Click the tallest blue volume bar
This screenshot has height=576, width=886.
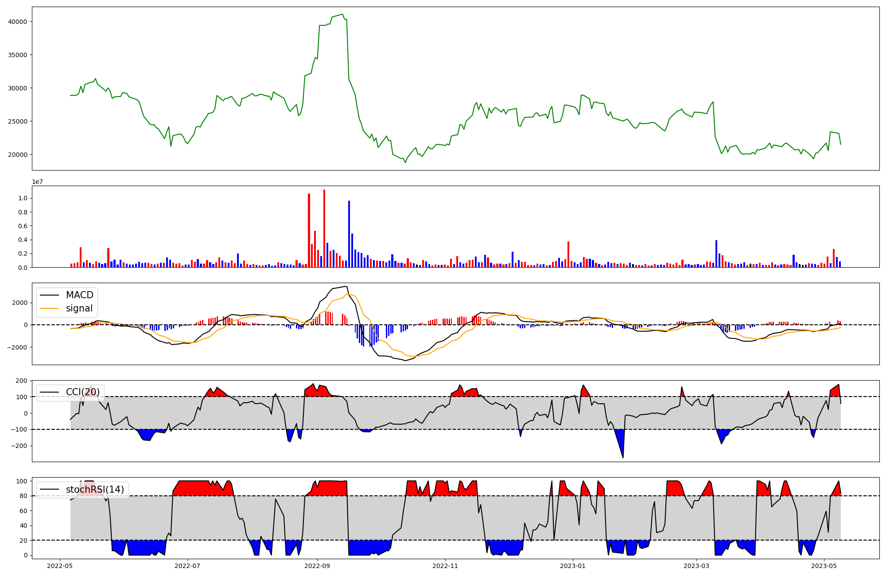(349, 234)
